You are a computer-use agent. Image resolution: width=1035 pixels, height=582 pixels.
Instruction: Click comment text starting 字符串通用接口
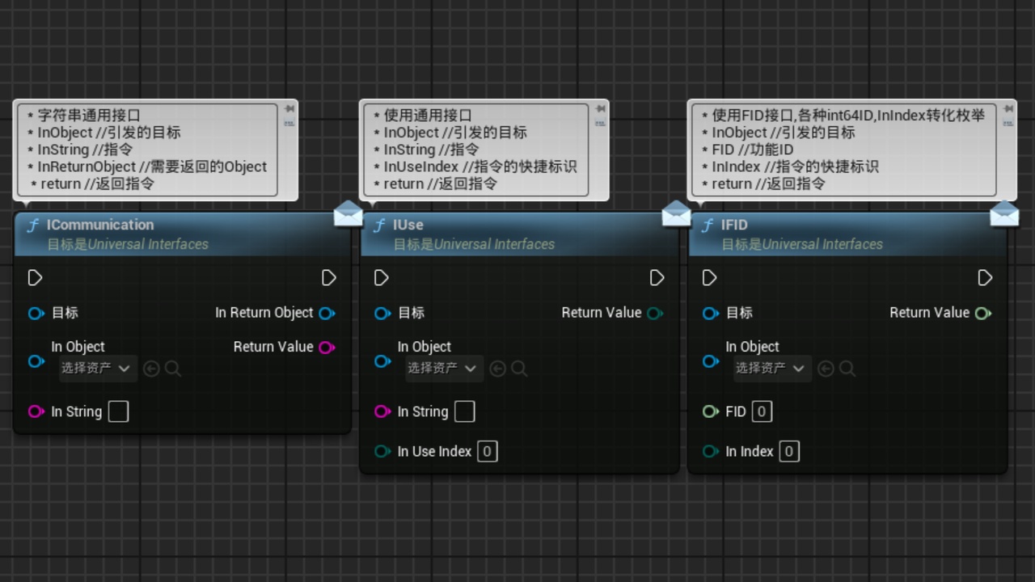click(x=147, y=150)
